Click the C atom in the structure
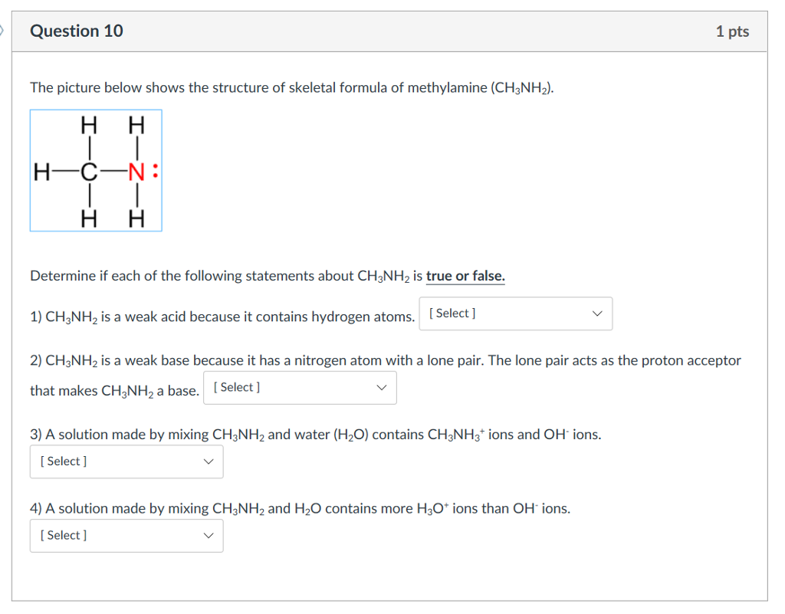Viewport: 785px width, 614px height. coord(90,170)
